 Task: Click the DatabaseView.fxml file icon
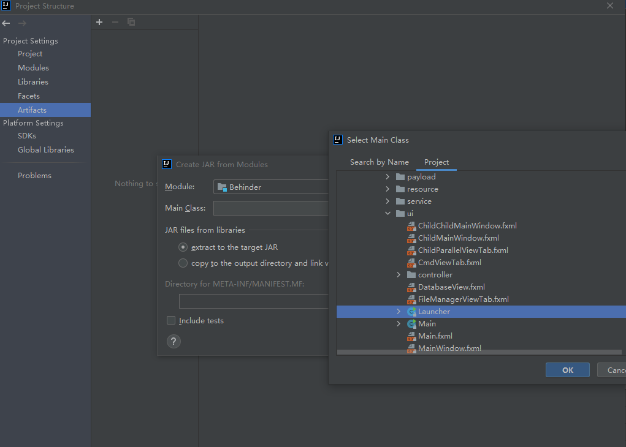click(411, 287)
